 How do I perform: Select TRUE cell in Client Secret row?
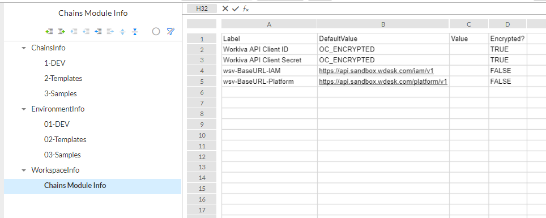507,60
